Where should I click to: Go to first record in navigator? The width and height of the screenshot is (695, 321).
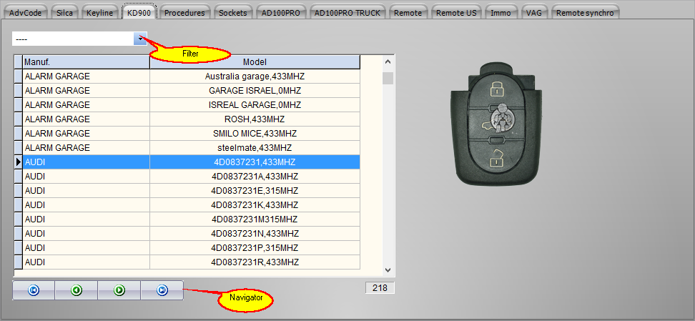[34, 290]
